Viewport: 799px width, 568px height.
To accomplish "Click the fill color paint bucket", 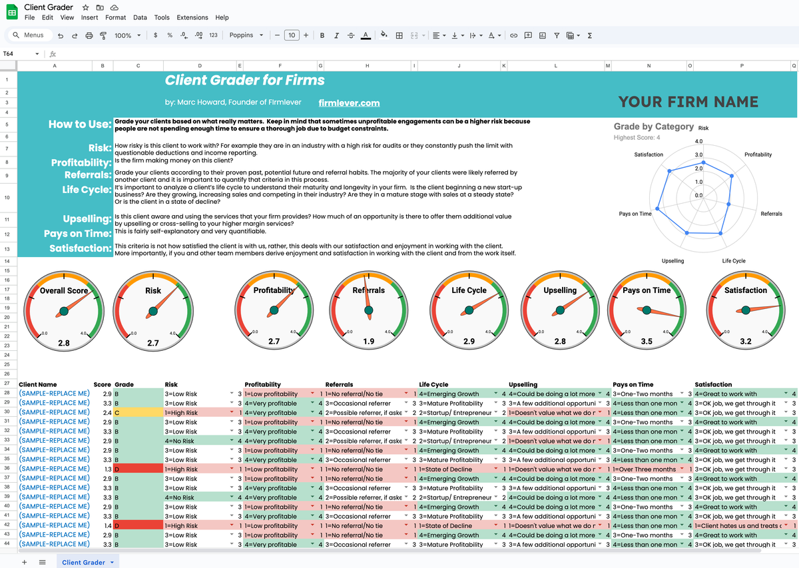I will 384,35.
